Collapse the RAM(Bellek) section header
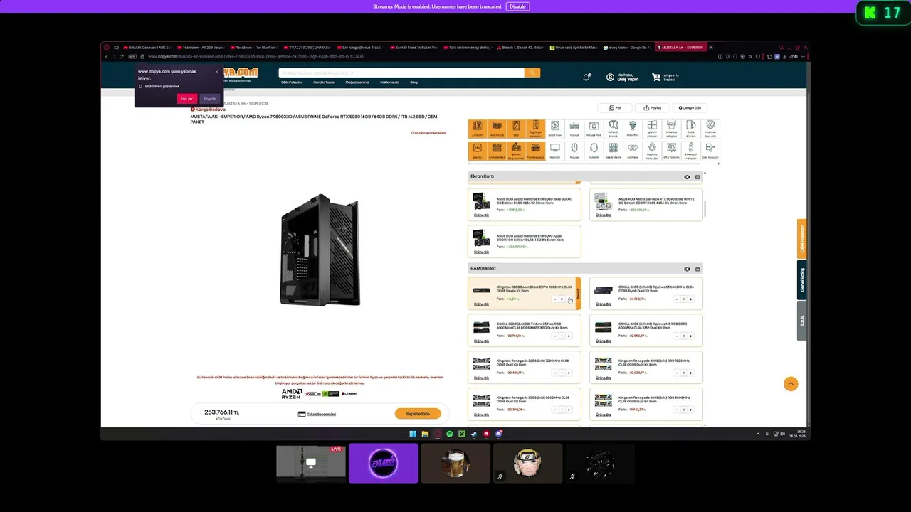Screen dimensions: 911x512 click(x=697, y=269)
